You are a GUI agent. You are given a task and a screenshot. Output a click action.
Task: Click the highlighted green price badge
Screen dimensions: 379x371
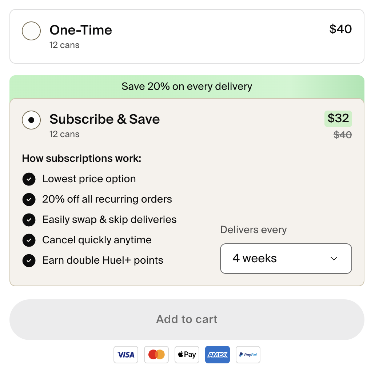(338, 119)
